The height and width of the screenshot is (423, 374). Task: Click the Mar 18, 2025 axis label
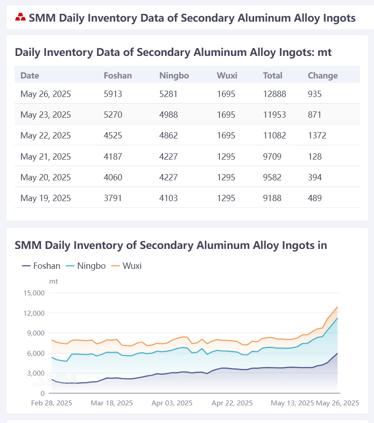pyautogui.click(x=112, y=403)
